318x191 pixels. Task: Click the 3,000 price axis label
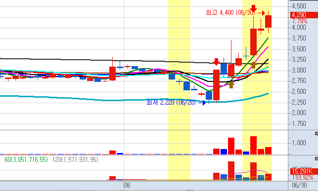299,71
